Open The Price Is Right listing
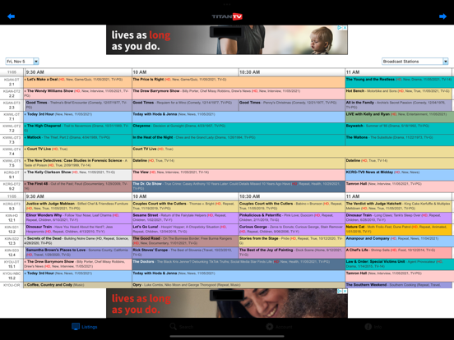The image size is (454, 340). [239, 82]
